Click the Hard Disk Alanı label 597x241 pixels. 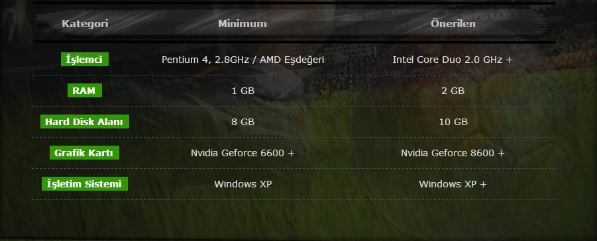click(x=85, y=122)
